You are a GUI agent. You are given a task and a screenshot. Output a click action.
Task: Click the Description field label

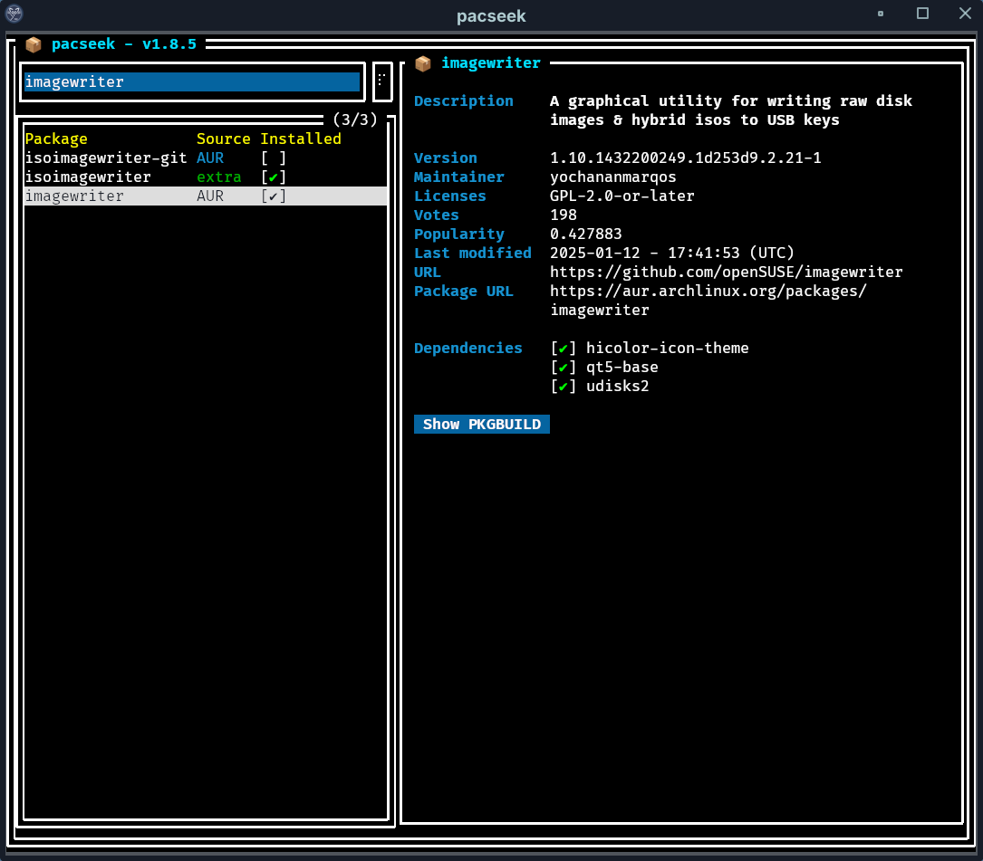pos(463,100)
